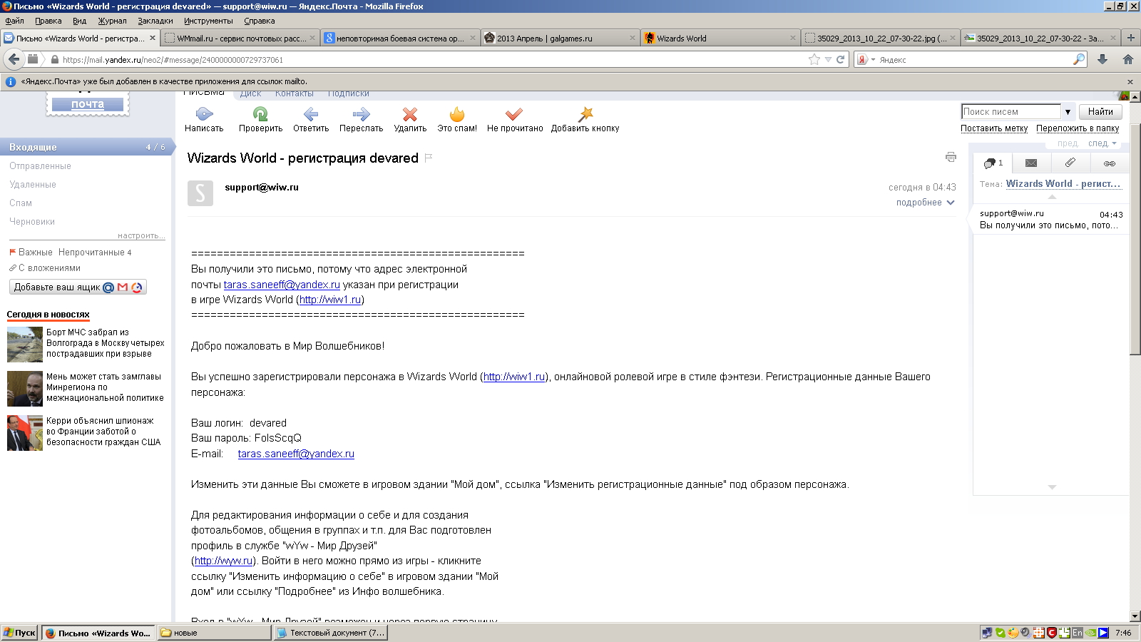Open the Закладки menu
The width and height of the screenshot is (1141, 642).
pos(155,21)
